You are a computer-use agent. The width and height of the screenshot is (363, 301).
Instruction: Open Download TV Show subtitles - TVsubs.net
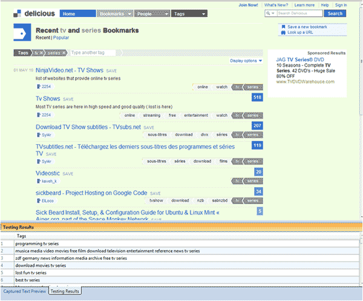click(x=88, y=127)
